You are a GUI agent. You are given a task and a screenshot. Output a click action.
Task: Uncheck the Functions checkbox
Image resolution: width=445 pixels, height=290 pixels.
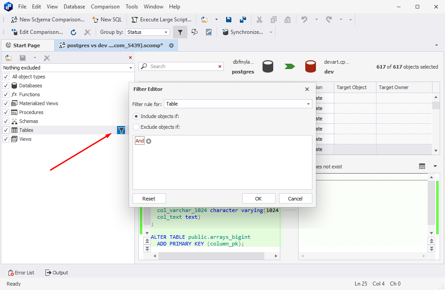tap(6, 94)
